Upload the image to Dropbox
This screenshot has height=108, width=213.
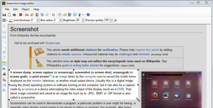point(75,14)
